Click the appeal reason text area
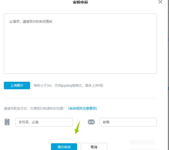169x150 pixels. (x=80, y=44)
